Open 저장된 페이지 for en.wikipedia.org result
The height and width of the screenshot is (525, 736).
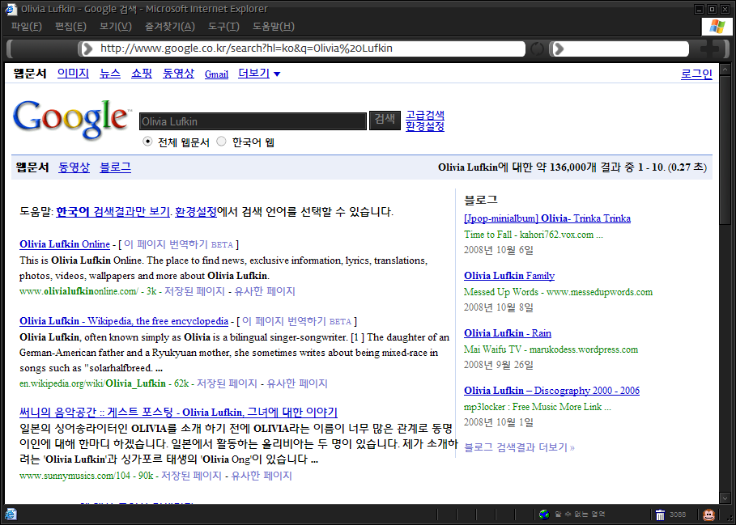point(227,383)
